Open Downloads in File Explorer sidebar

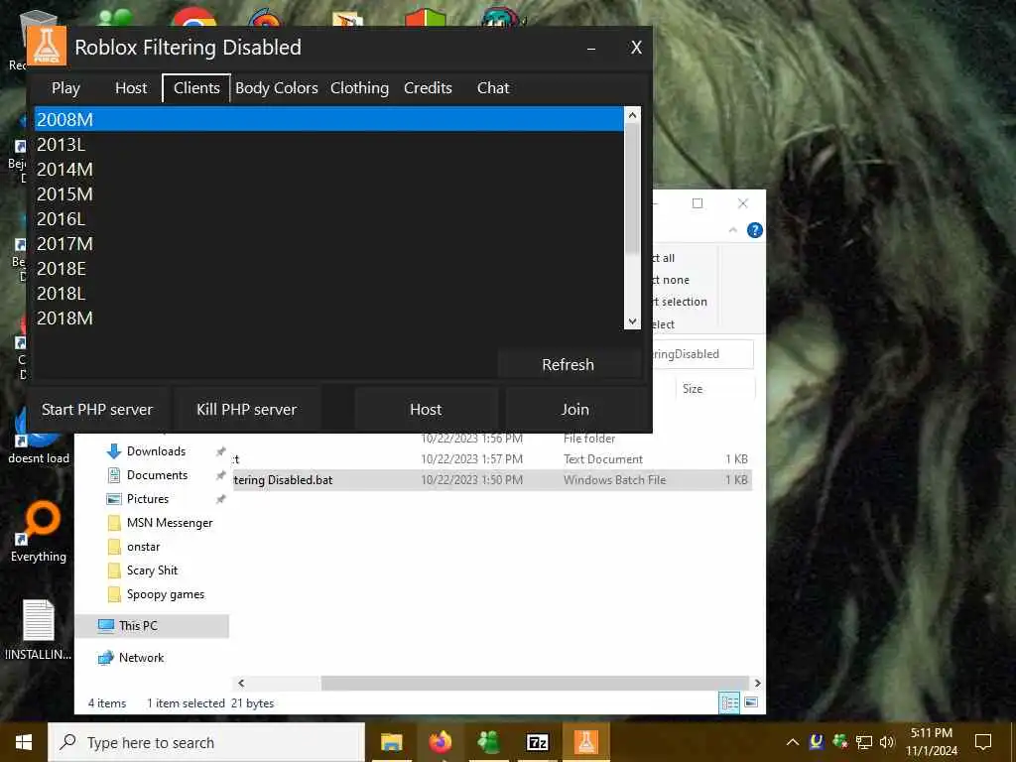click(x=156, y=451)
